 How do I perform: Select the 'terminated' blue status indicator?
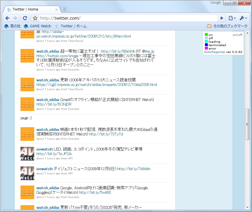(x=206, y=44)
